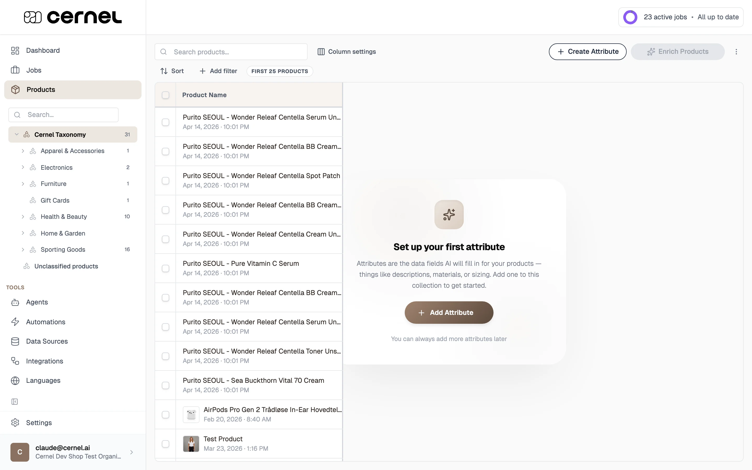Check the first Centella Serum row checkbox

[x=166, y=122]
